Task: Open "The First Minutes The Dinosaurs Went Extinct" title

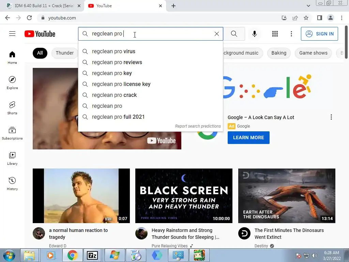Action: 289,233
